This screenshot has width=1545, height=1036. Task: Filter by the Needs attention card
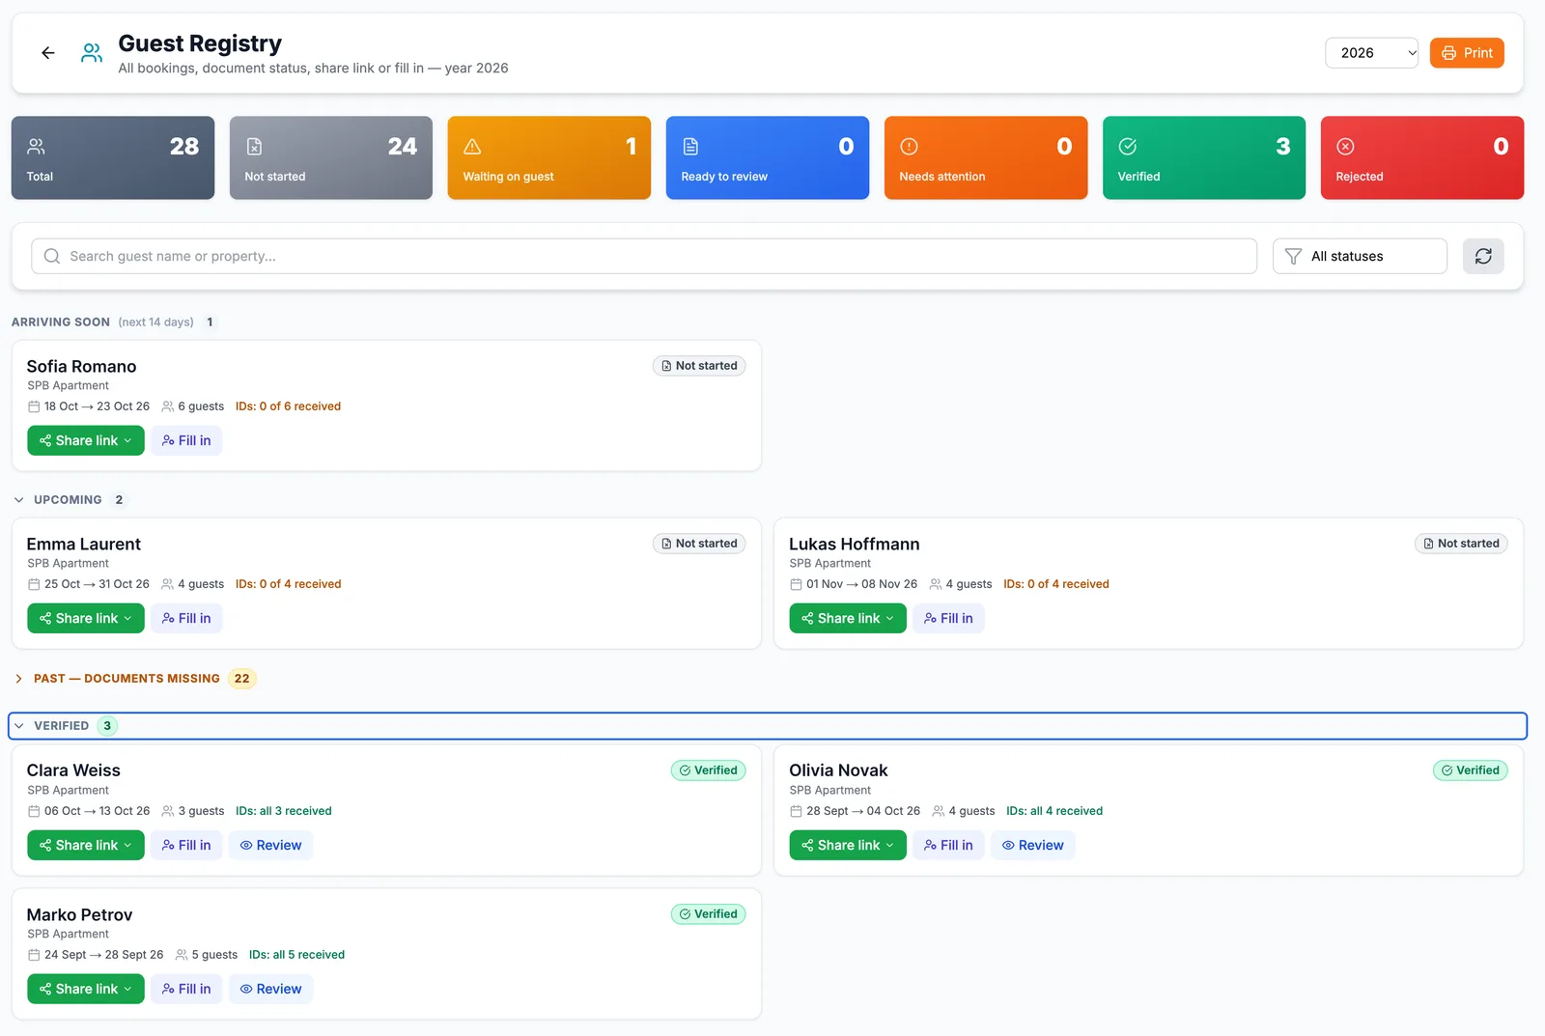(986, 158)
